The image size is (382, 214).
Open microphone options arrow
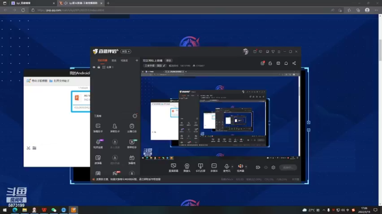[232, 166]
